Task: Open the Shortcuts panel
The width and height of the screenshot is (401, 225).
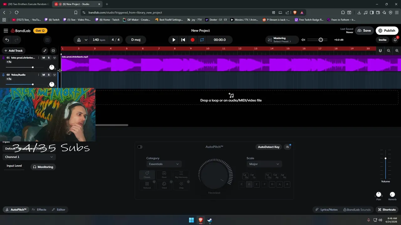Action: coord(387,210)
